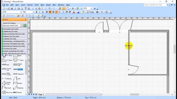Select the Window shape in stencil

pyautogui.click(x=18, y=69)
